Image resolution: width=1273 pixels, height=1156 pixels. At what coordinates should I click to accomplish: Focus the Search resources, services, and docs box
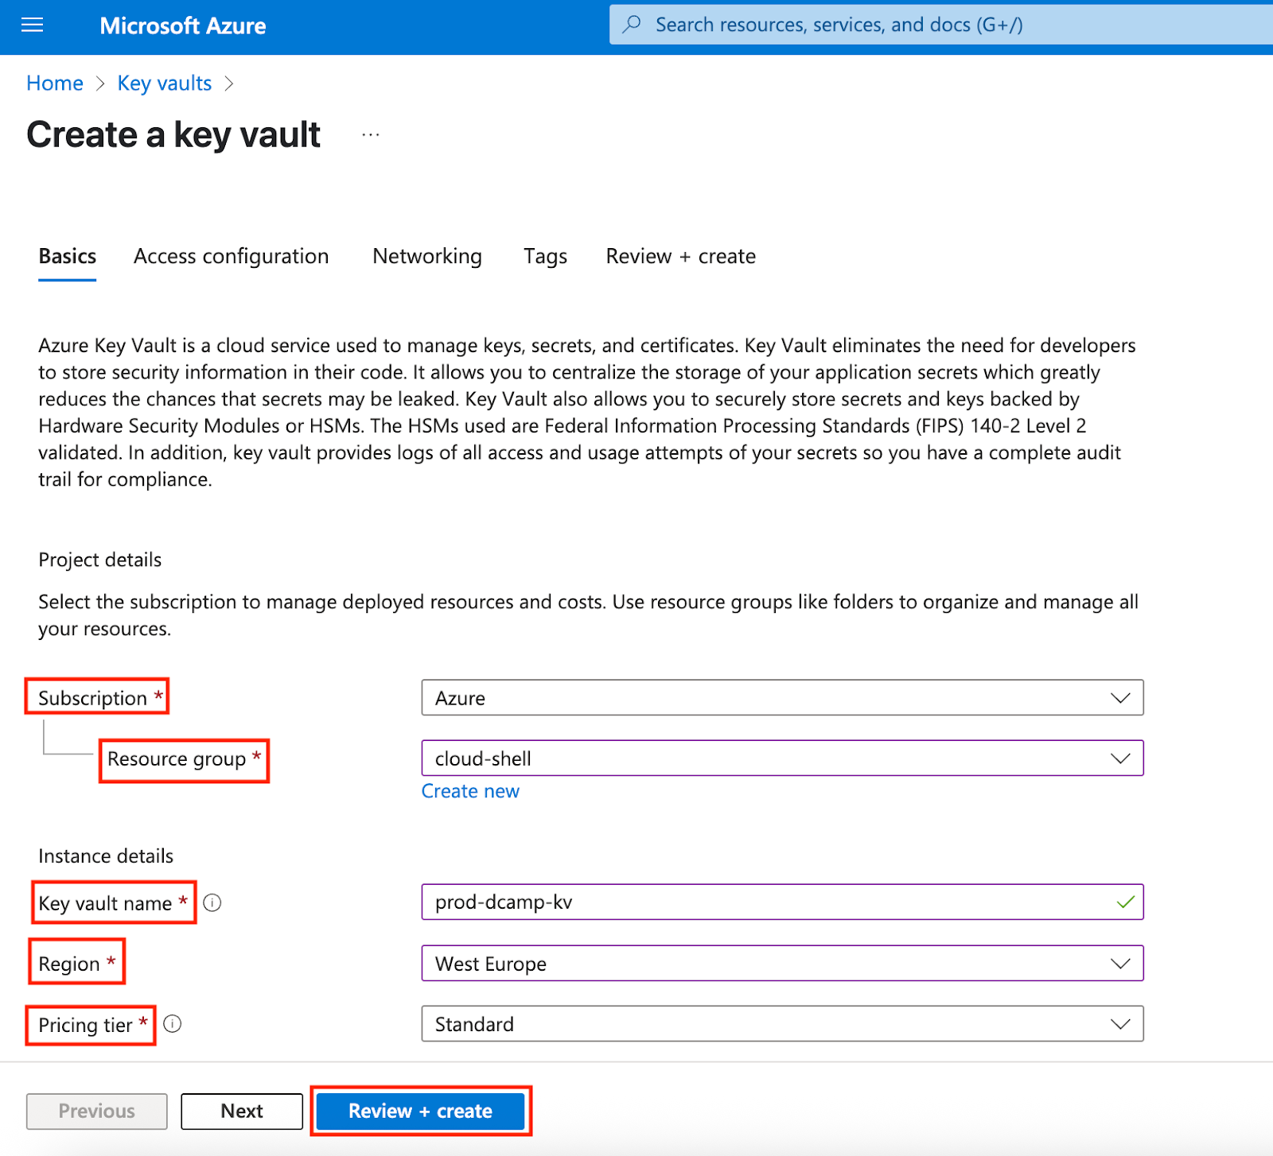941,25
